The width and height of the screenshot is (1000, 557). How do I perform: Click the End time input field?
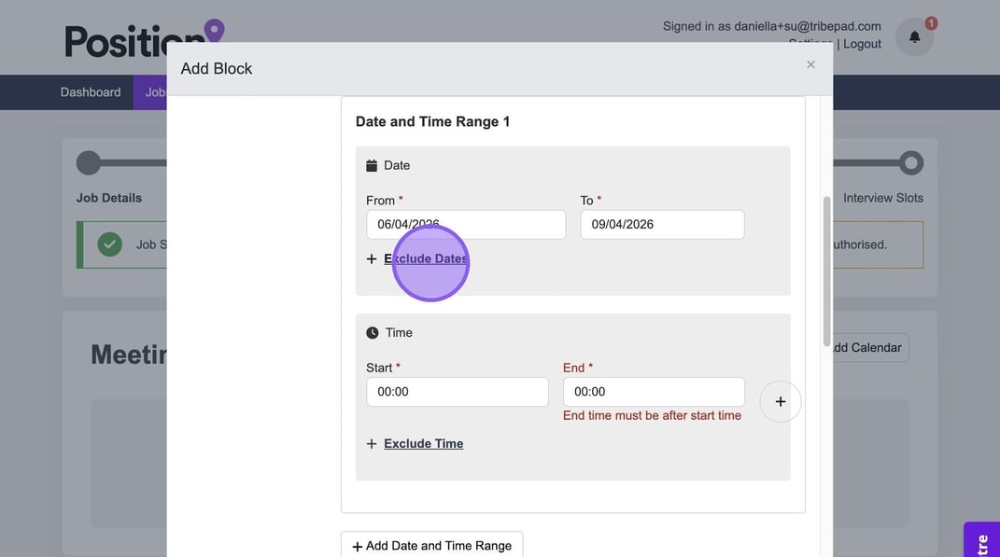653,392
